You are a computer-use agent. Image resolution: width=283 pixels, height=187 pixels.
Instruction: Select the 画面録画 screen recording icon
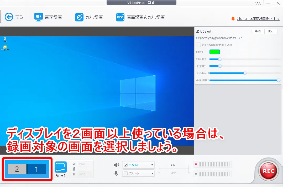pos(38,17)
